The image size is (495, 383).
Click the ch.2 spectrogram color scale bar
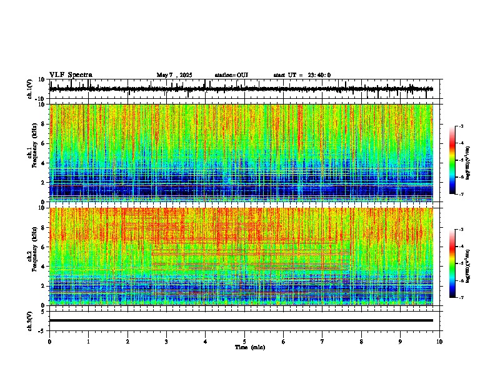coord(452,263)
